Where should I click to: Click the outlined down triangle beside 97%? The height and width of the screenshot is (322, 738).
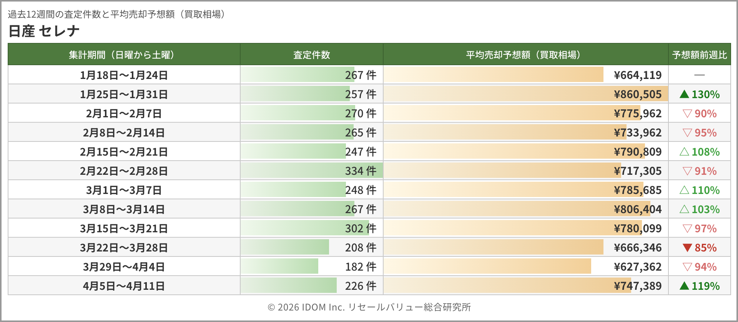pos(687,228)
